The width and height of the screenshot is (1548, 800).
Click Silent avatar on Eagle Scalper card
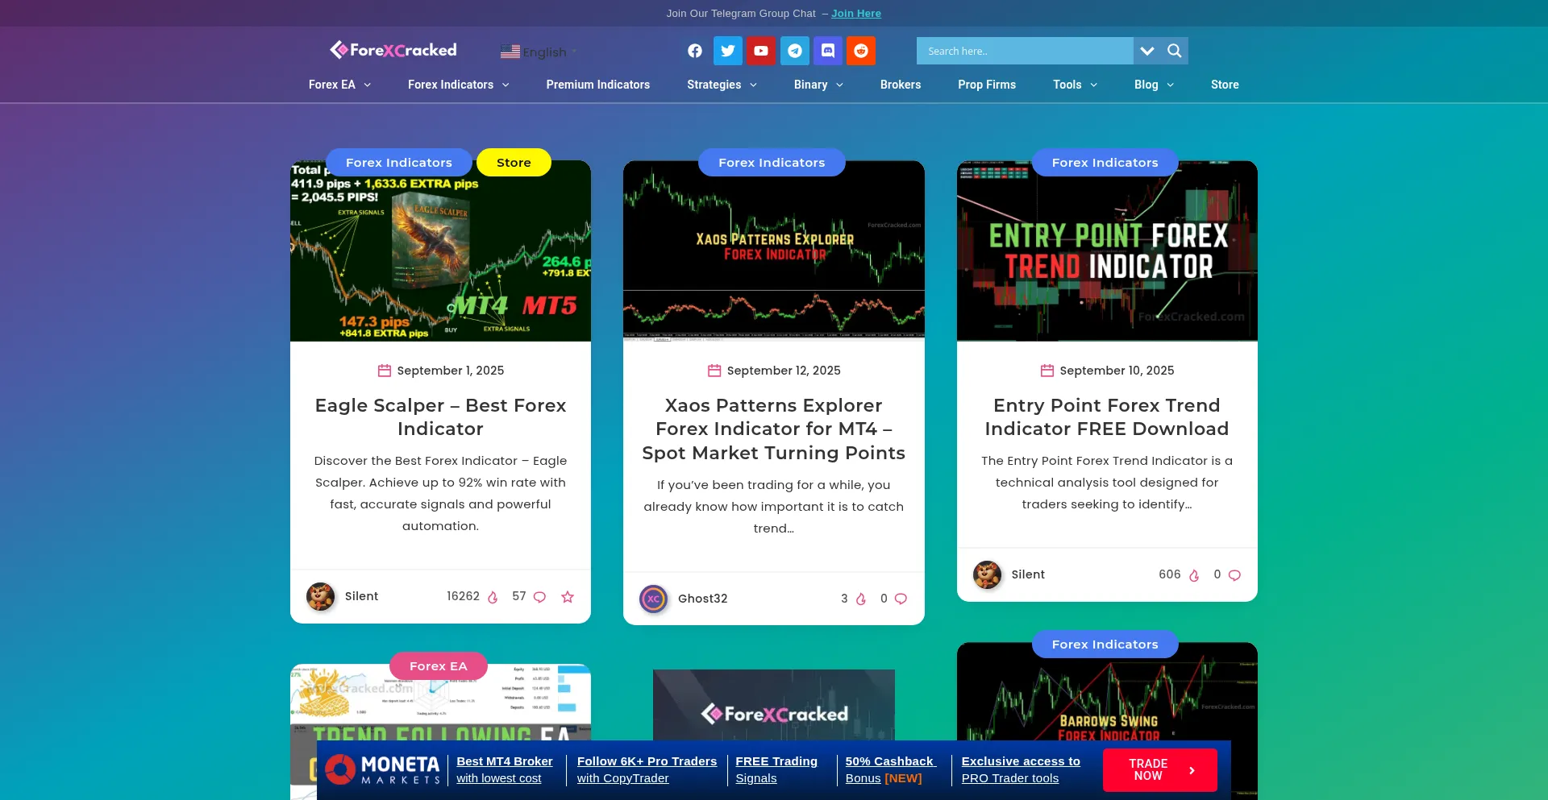321,596
